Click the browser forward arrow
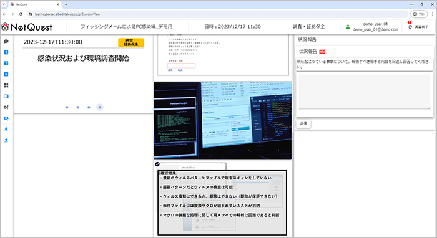This screenshot has height=238, width=437. point(12,14)
